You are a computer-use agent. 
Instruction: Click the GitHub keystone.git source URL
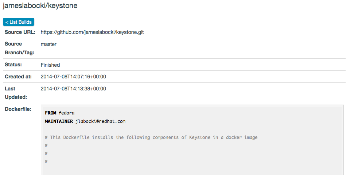coord(92,32)
